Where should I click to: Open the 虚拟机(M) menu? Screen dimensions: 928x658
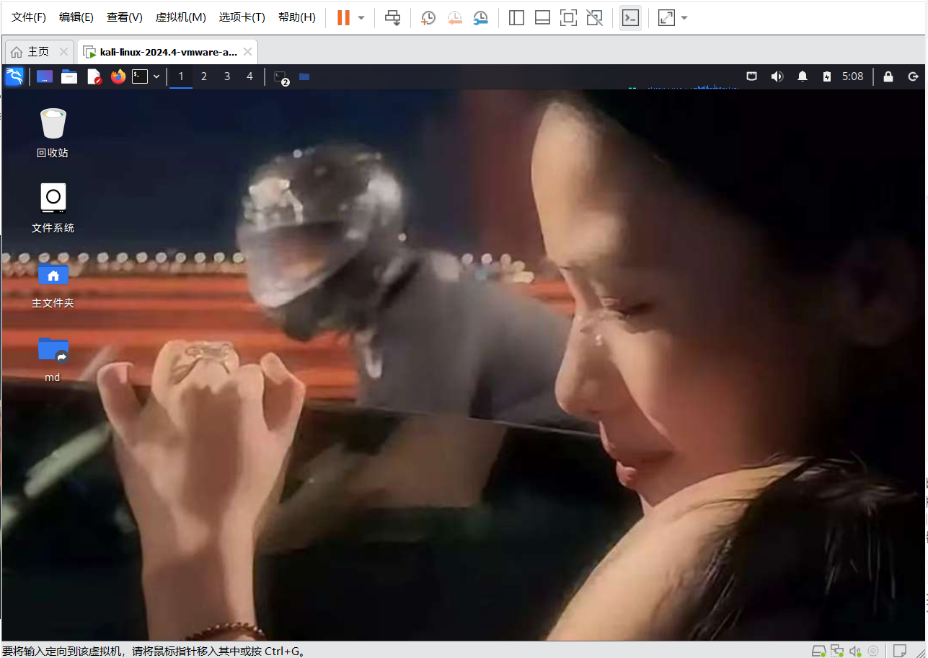(x=181, y=17)
